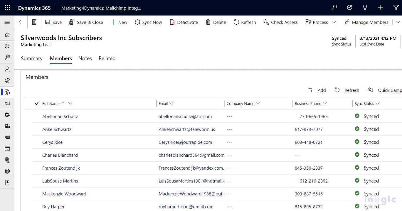Switch to the Summary tab
402x211 pixels.
coord(31,58)
